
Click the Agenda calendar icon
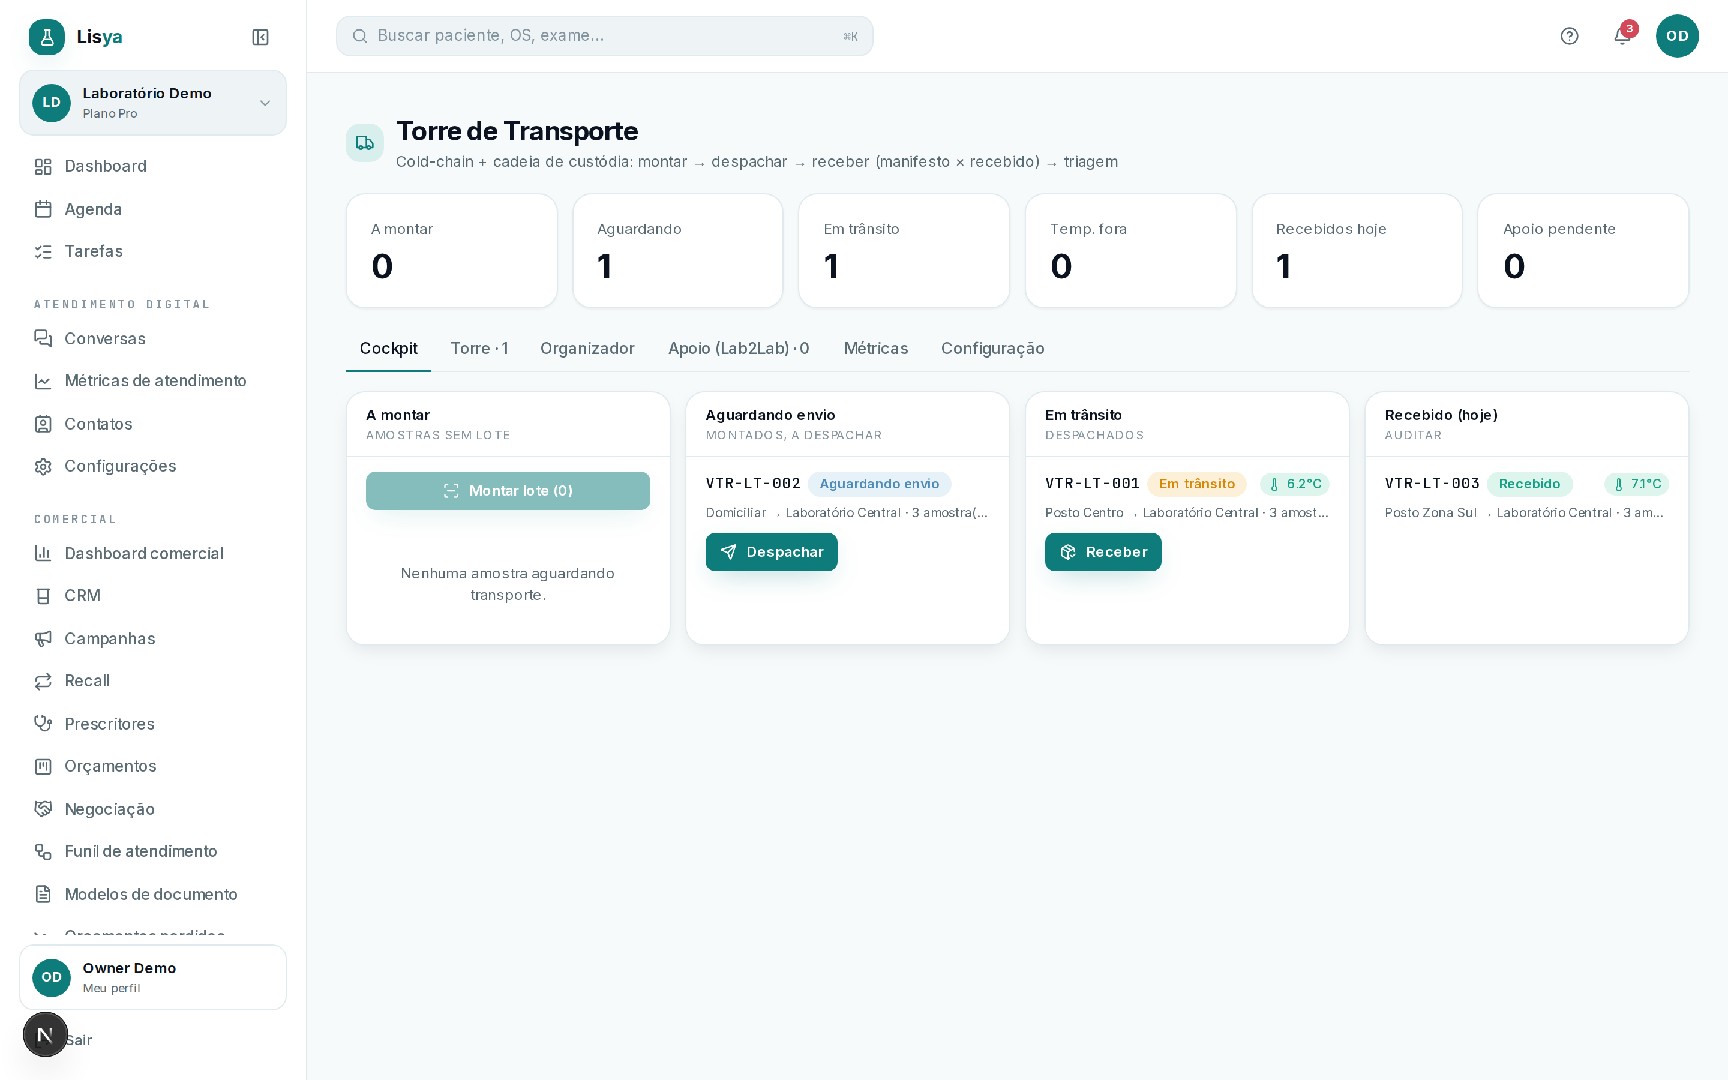(x=43, y=209)
